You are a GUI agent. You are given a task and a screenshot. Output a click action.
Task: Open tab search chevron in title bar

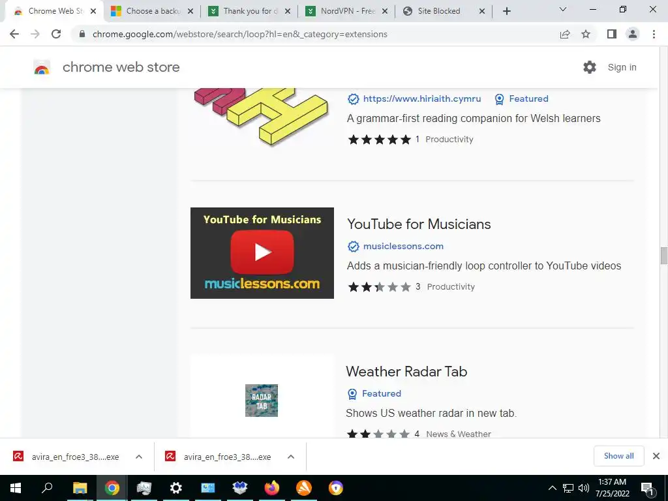tap(563, 9)
